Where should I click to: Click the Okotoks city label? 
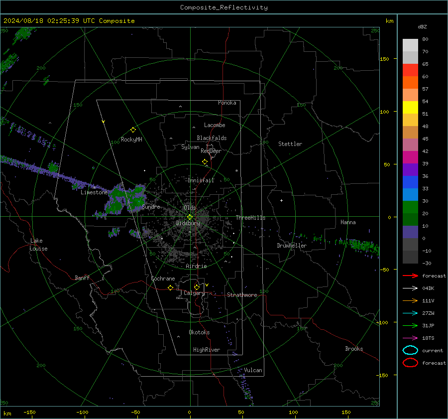click(x=199, y=332)
